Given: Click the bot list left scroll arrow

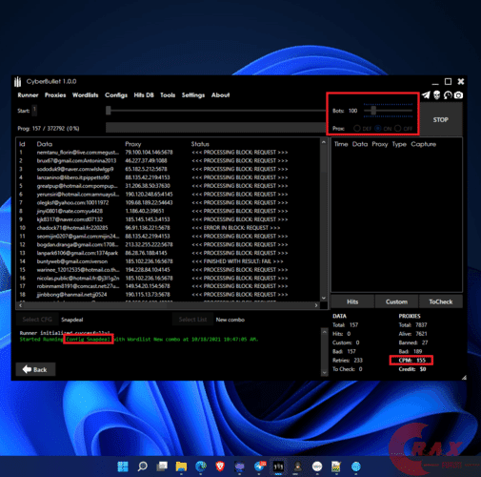Looking at the screenshot, I should click(x=21, y=305).
